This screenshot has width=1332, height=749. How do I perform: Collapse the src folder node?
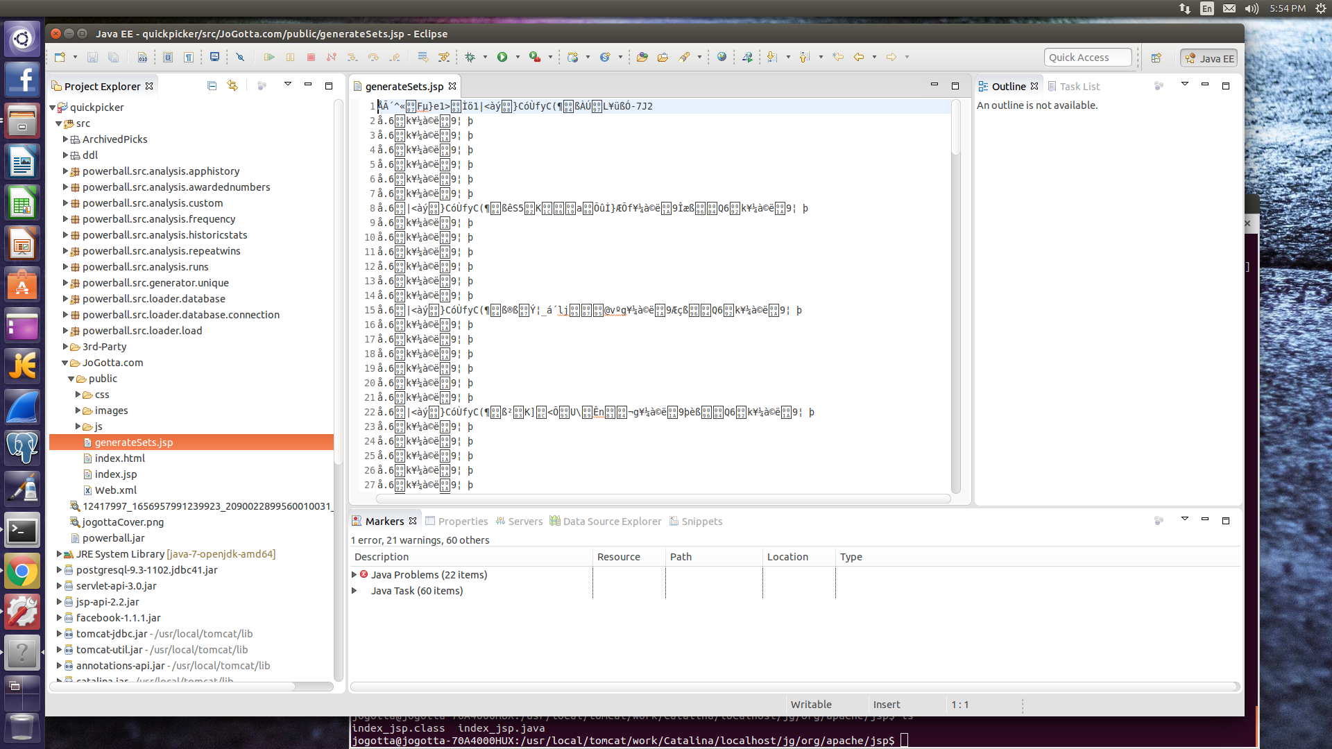(59, 123)
